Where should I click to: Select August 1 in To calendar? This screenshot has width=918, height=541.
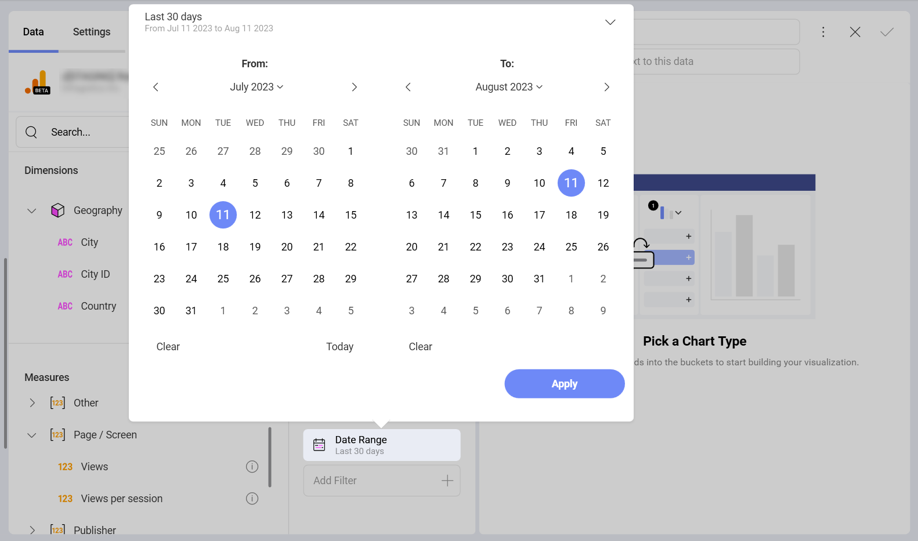[475, 151]
